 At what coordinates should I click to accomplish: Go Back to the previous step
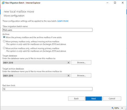[x=76, y=99]
